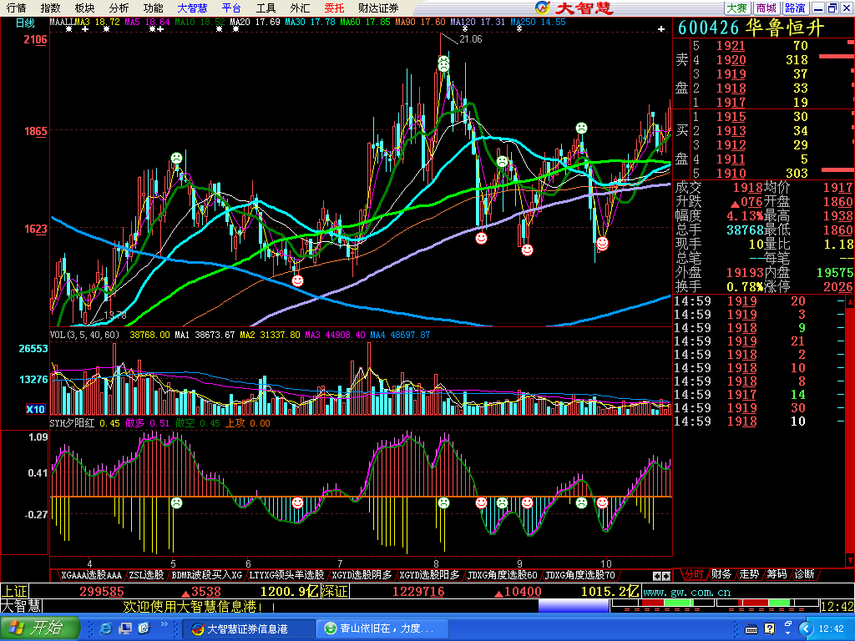Select the XGAAA选股AAA indicator tab
This screenshot has height=641, width=855.
(91, 575)
